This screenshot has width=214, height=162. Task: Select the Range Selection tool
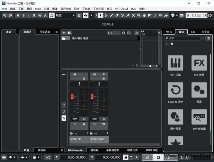pos(106,15)
